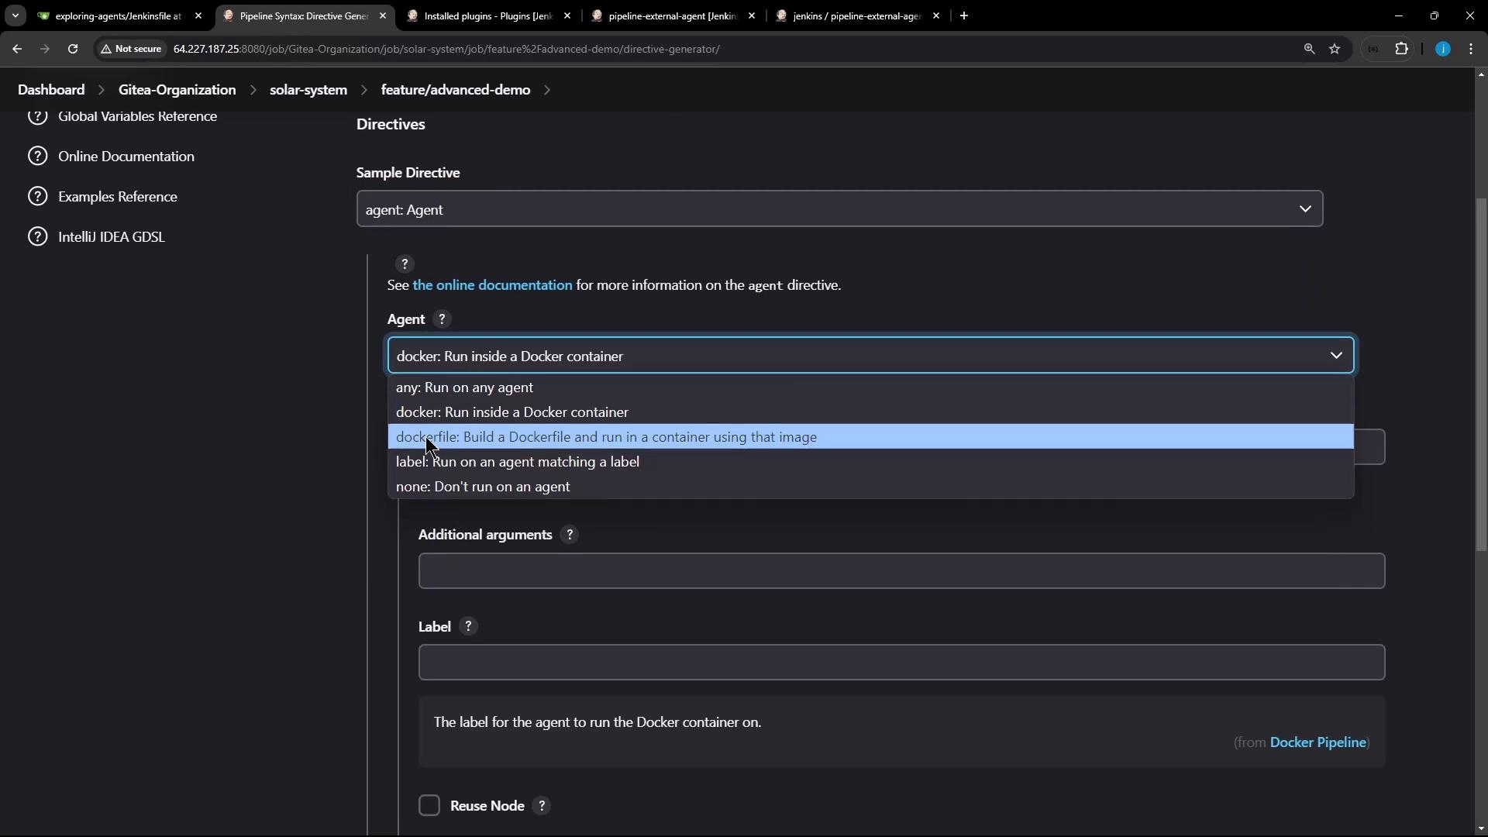Image resolution: width=1488 pixels, height=837 pixels.
Task: Click help icon beside Reuse Node
Action: (542, 806)
